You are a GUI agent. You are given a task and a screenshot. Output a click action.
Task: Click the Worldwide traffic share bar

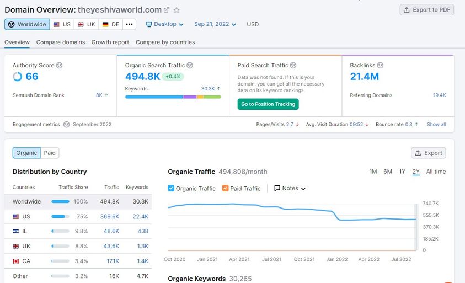(60, 202)
